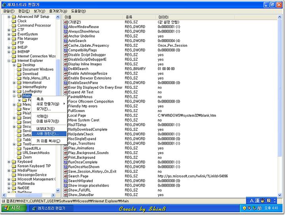Click the Show_StatusBar string icon
Image resolution: width=285 pixels, height=215 pixels.
65,195
